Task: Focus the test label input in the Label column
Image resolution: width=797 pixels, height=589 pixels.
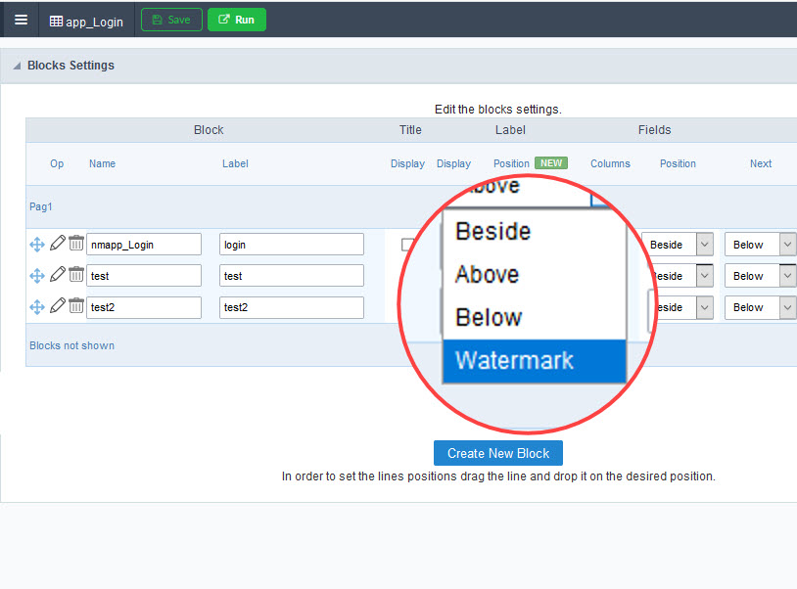Action: [x=292, y=276]
